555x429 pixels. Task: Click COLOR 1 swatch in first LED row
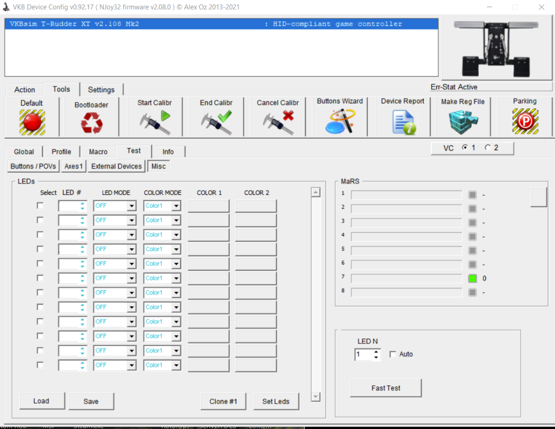209,206
